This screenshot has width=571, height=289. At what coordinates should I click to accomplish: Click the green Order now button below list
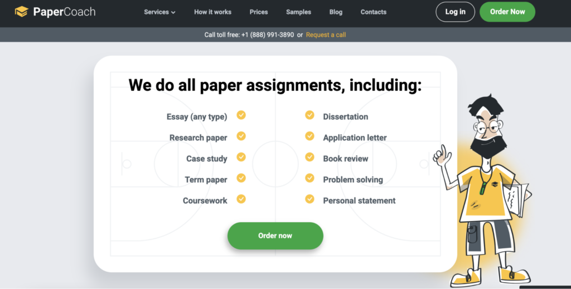click(275, 236)
